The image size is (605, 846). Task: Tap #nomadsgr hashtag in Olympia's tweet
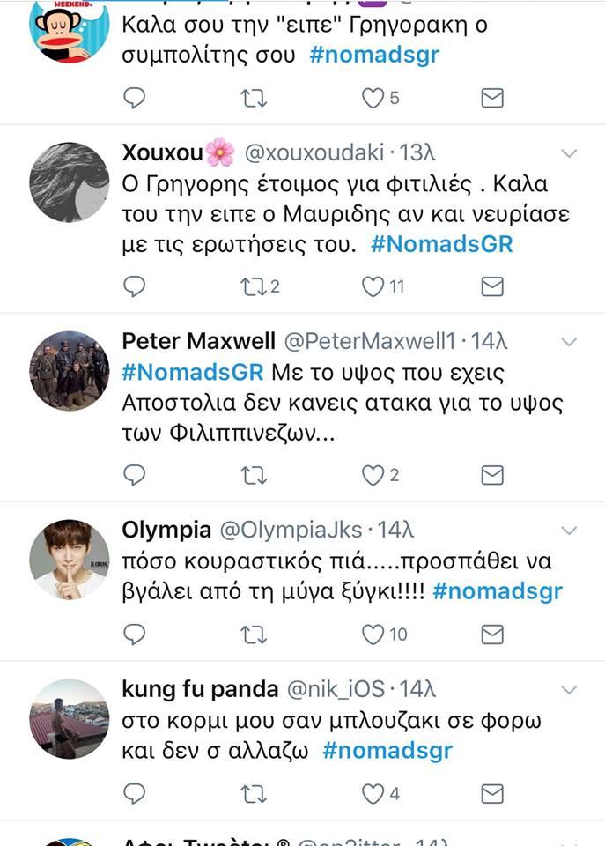(x=498, y=591)
